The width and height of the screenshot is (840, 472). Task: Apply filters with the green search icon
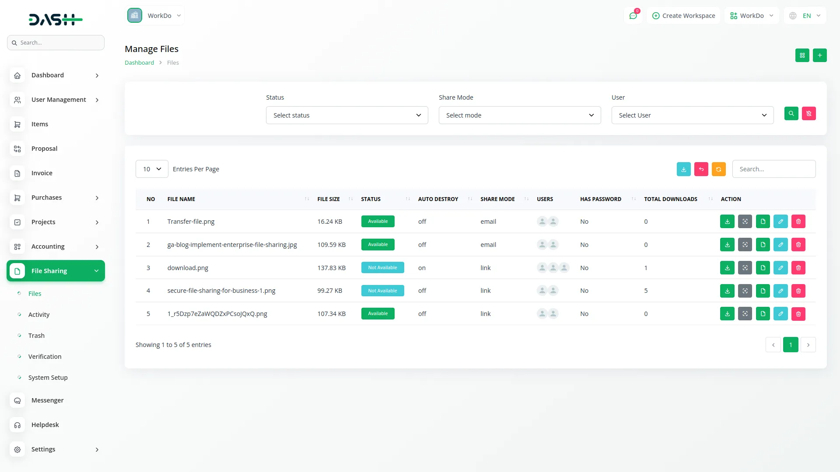coord(791,114)
